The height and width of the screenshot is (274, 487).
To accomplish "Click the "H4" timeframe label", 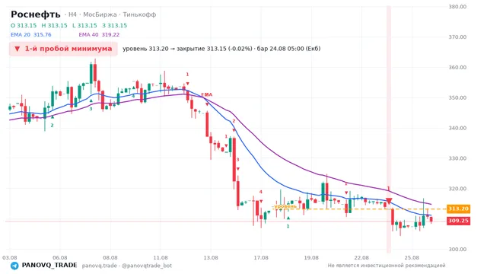I will pos(72,14).
